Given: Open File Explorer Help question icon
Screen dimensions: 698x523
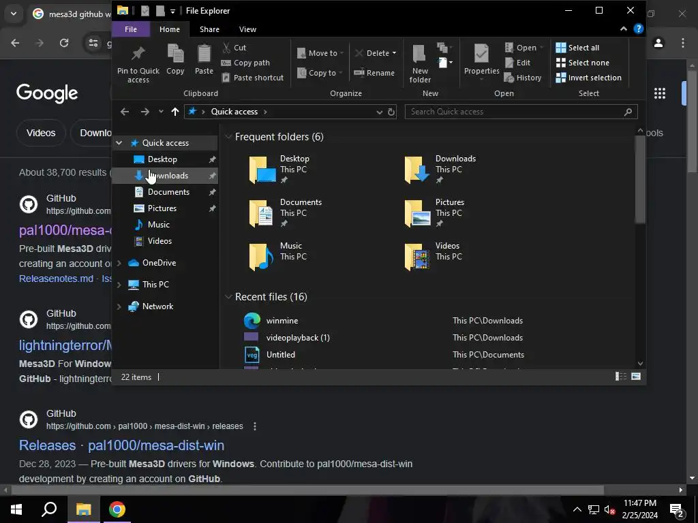Looking at the screenshot, I should tap(638, 29).
